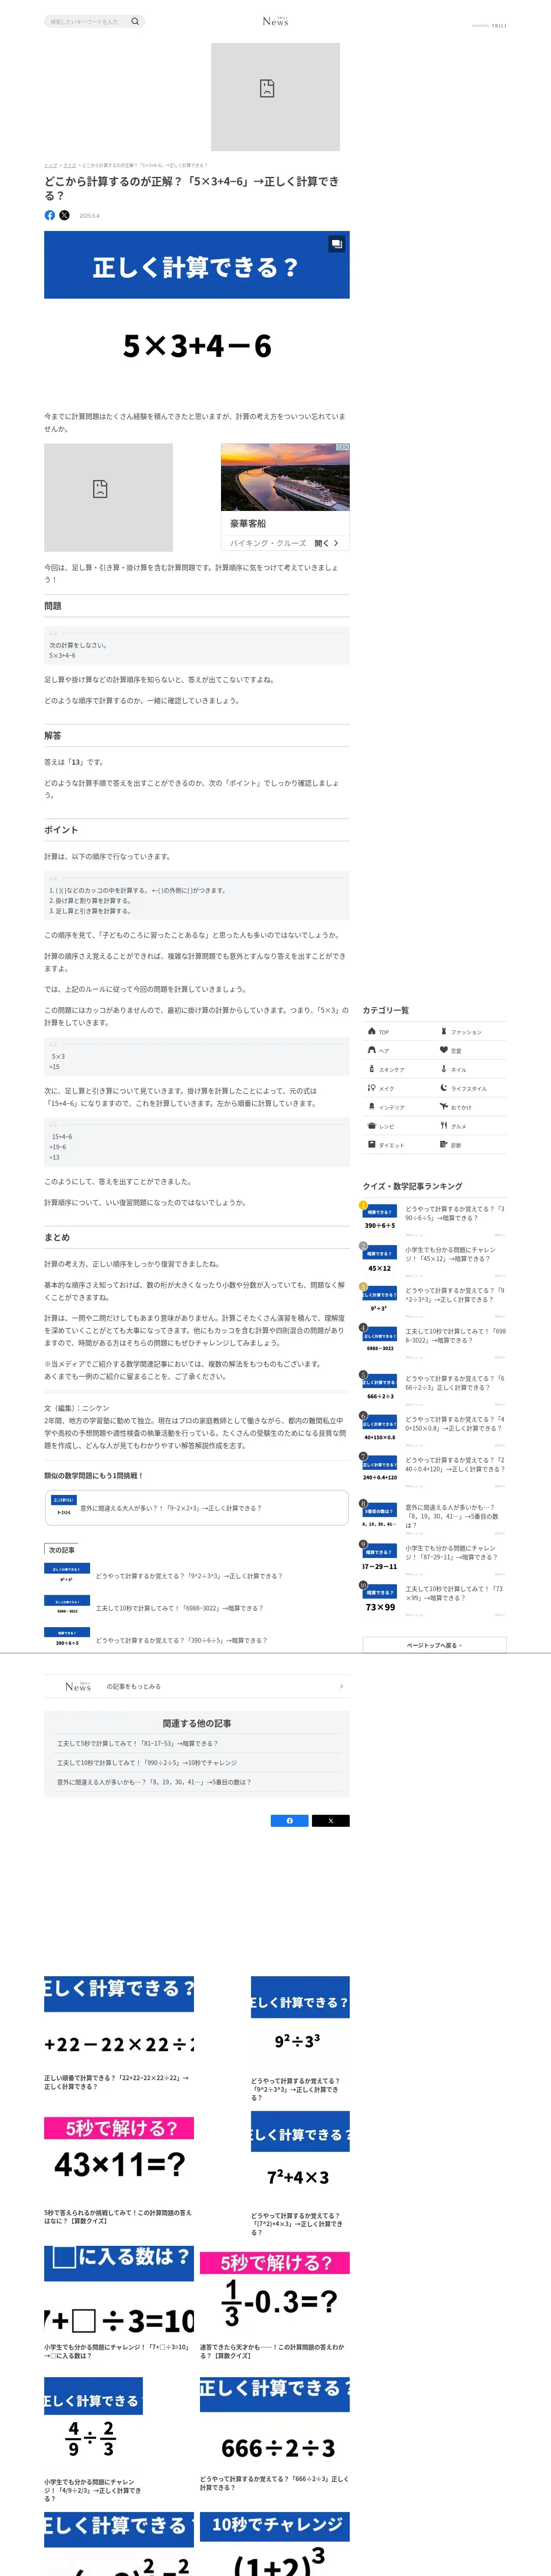Image resolution: width=551 pixels, height=2576 pixels.
Task: Open recommended card 1/3−0.3=?
Action: click(x=275, y=2305)
